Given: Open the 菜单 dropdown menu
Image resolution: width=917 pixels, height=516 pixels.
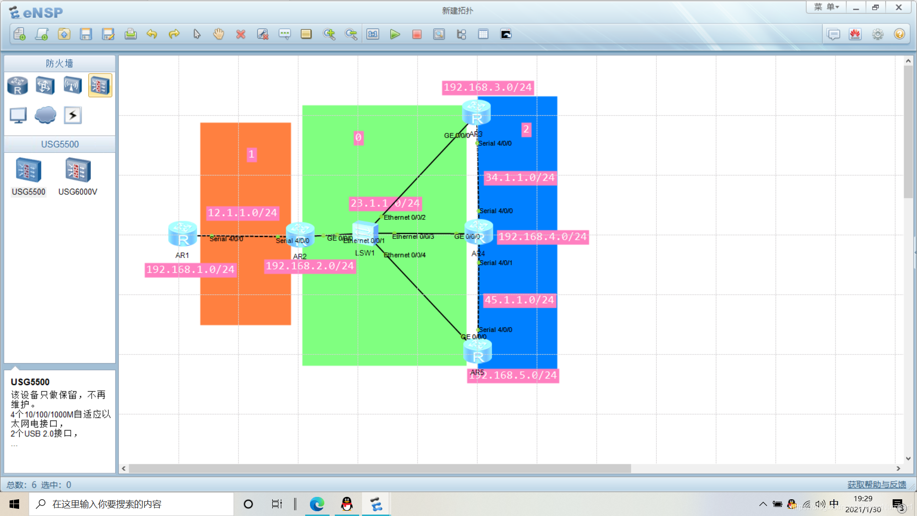Looking at the screenshot, I should click(826, 7).
